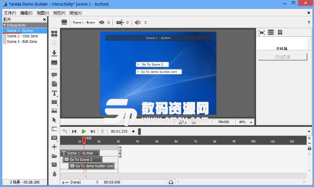
Task: Select the edit zone field tool
Action: tap(54, 129)
